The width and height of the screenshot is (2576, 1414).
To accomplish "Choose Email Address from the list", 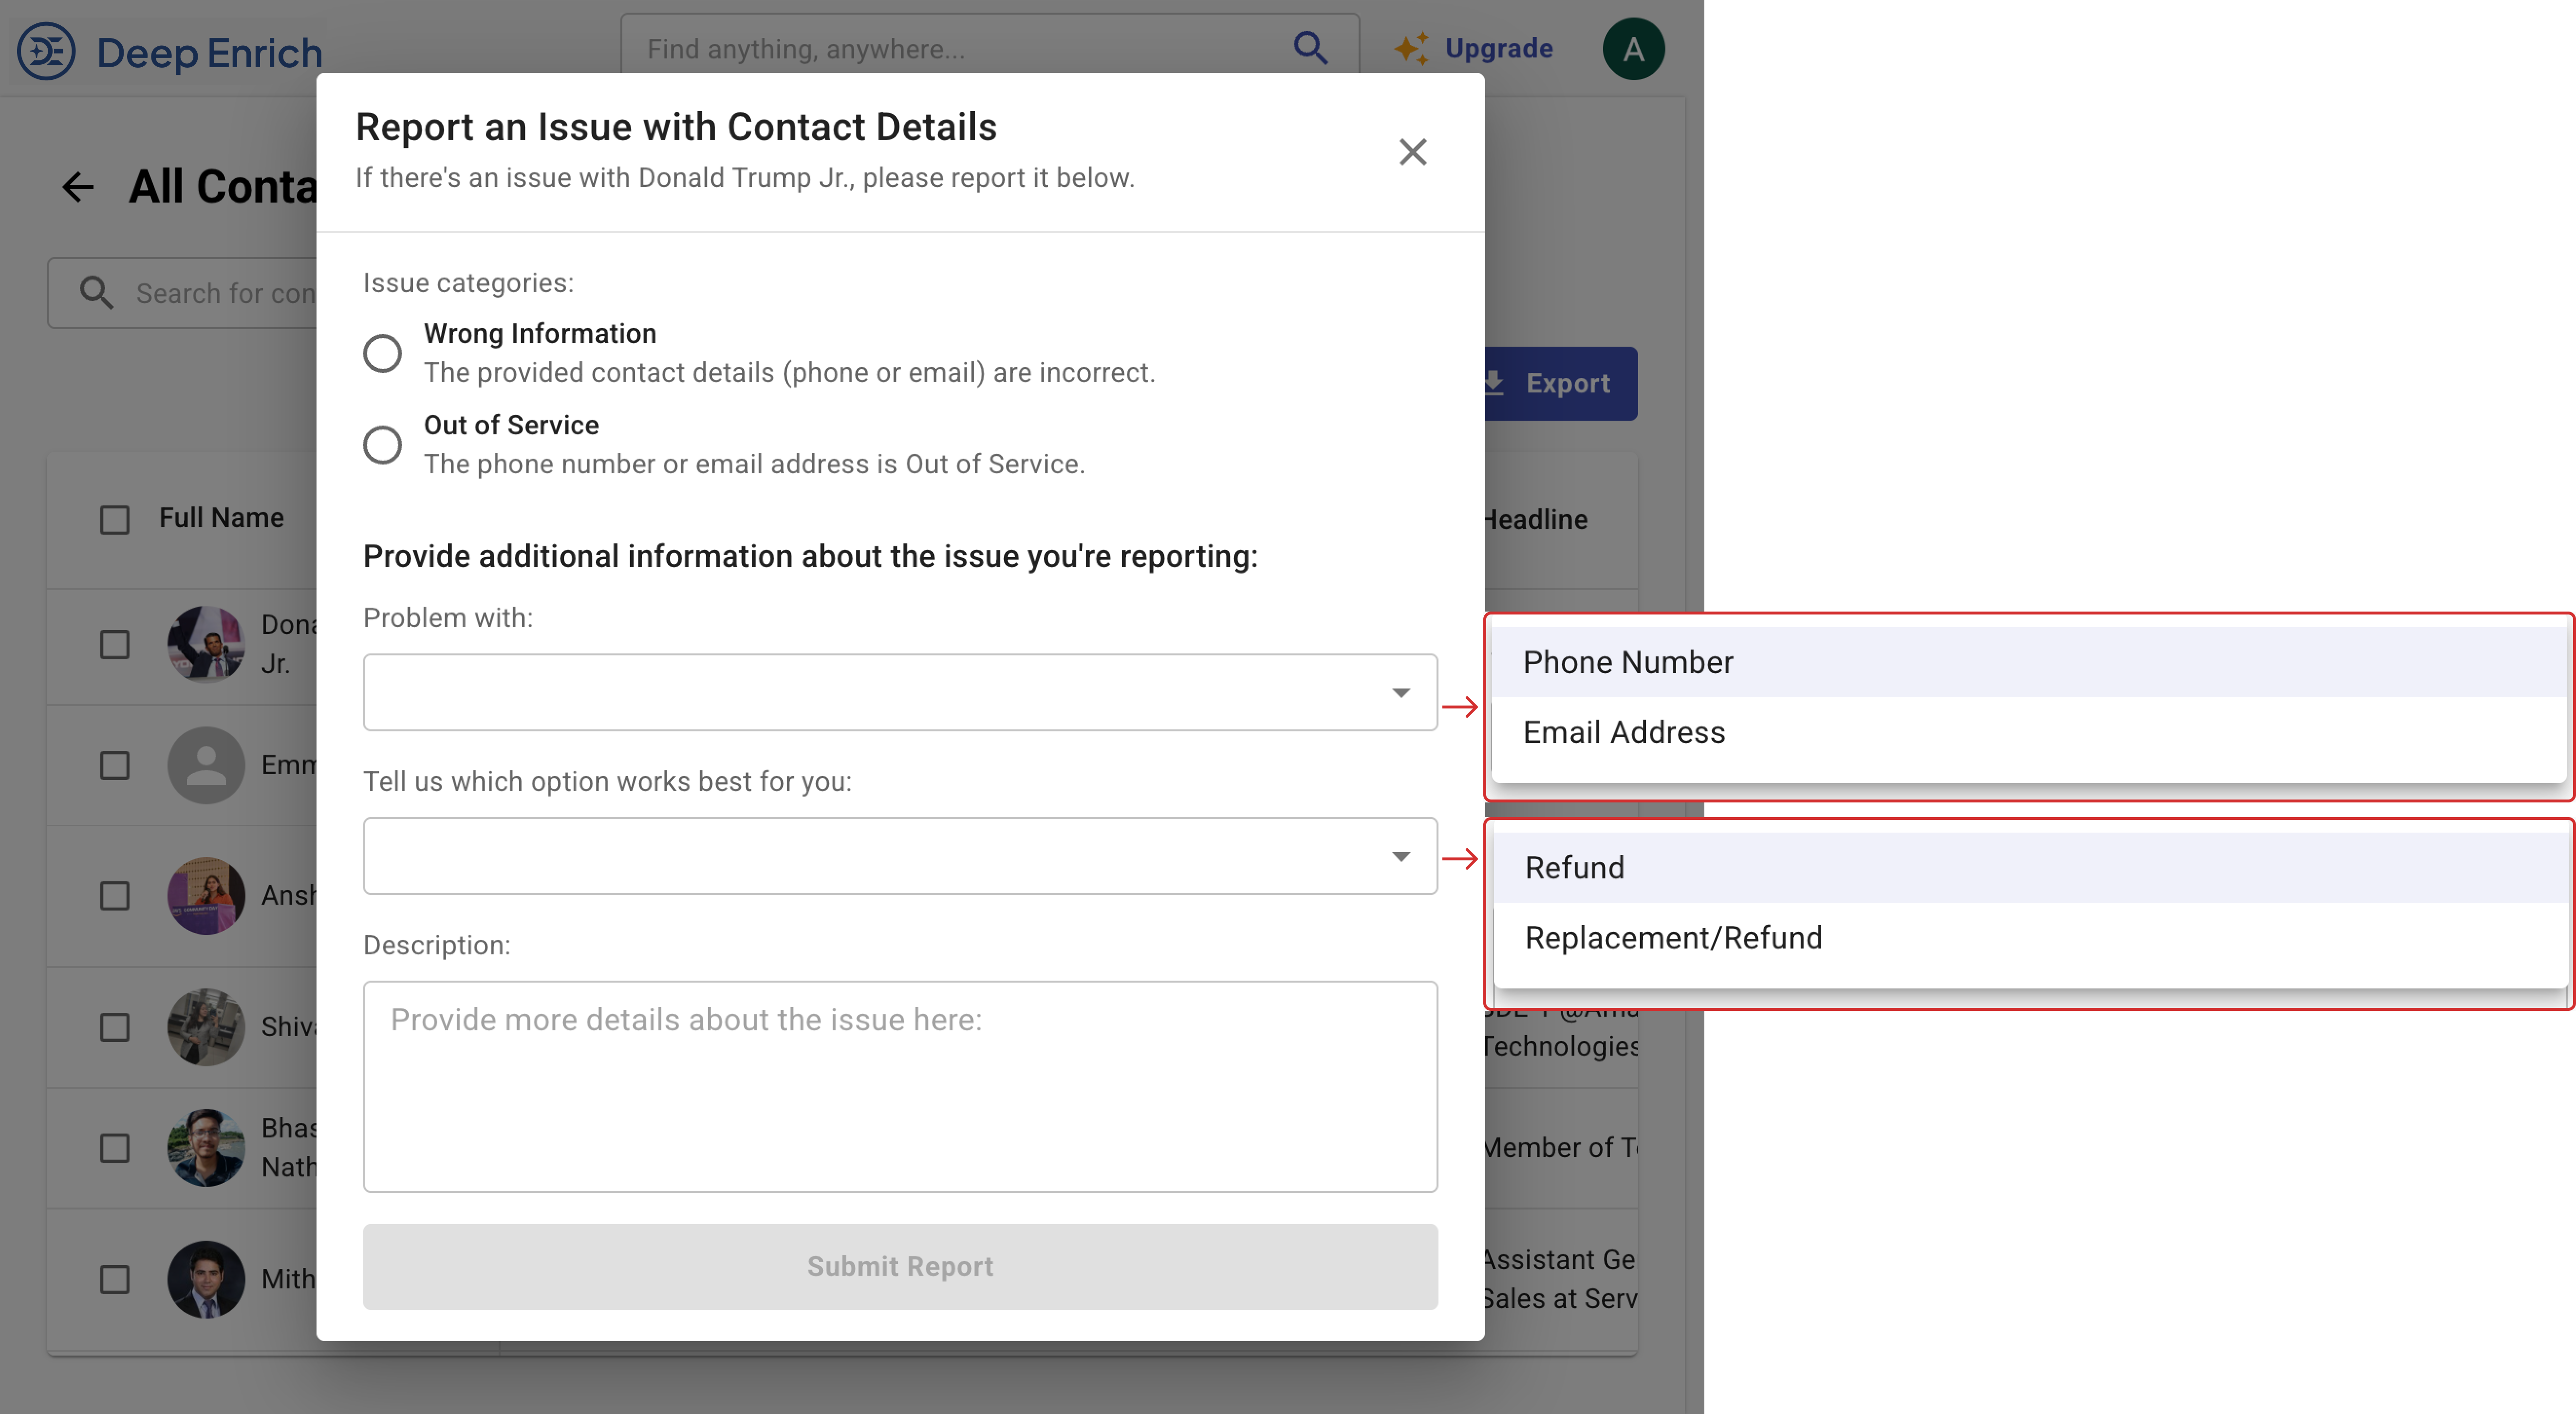I will 1624,732.
